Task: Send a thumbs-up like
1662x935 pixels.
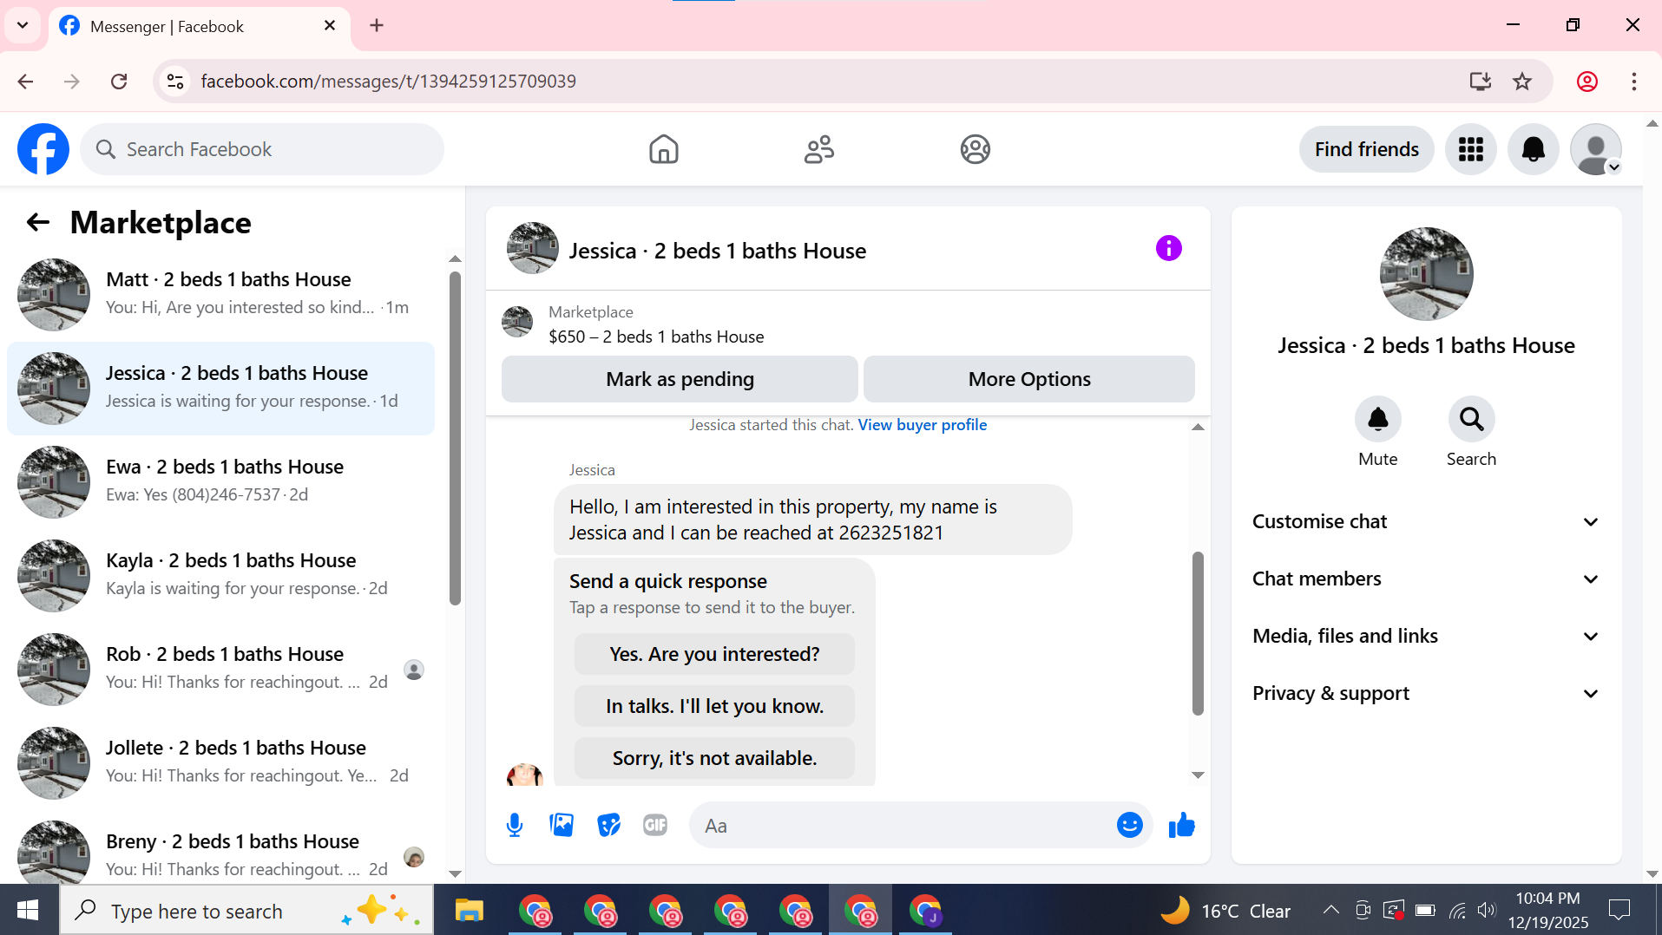Action: pos(1182,826)
